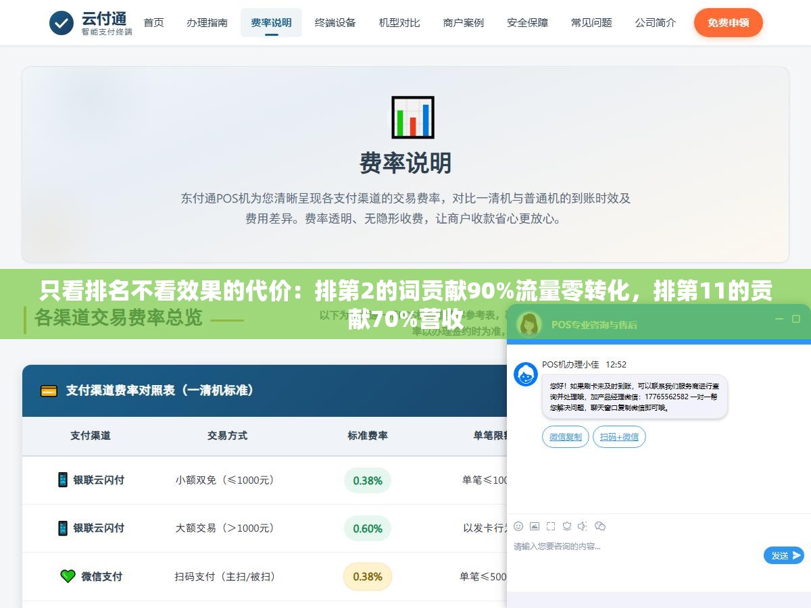Click the WeChat icon in chat toolbar
This screenshot has height=608, width=811.
point(599,526)
